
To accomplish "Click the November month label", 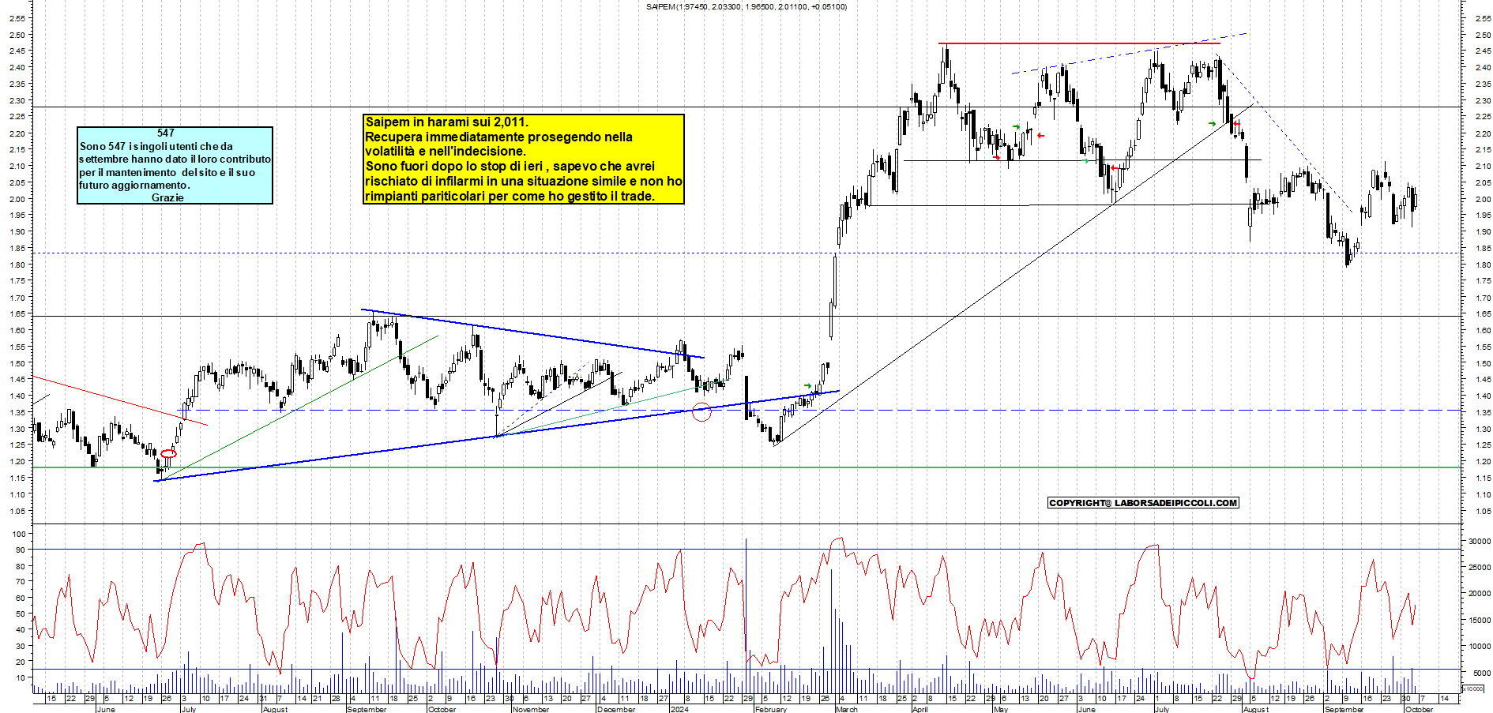I will pyautogui.click(x=531, y=709).
